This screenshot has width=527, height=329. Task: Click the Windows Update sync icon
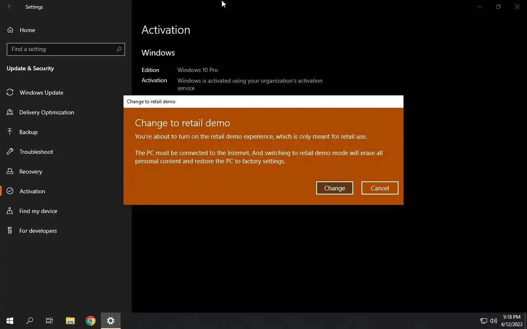coord(10,93)
